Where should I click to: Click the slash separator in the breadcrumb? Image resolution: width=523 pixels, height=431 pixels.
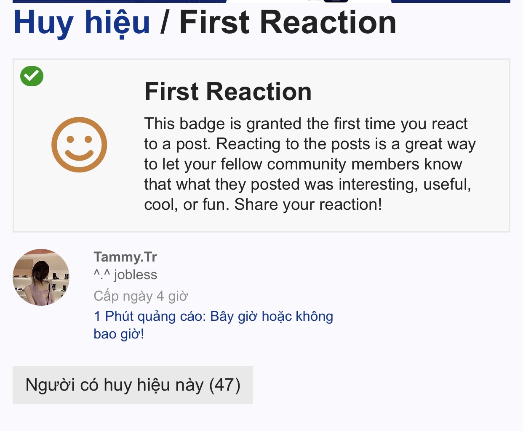tap(165, 23)
